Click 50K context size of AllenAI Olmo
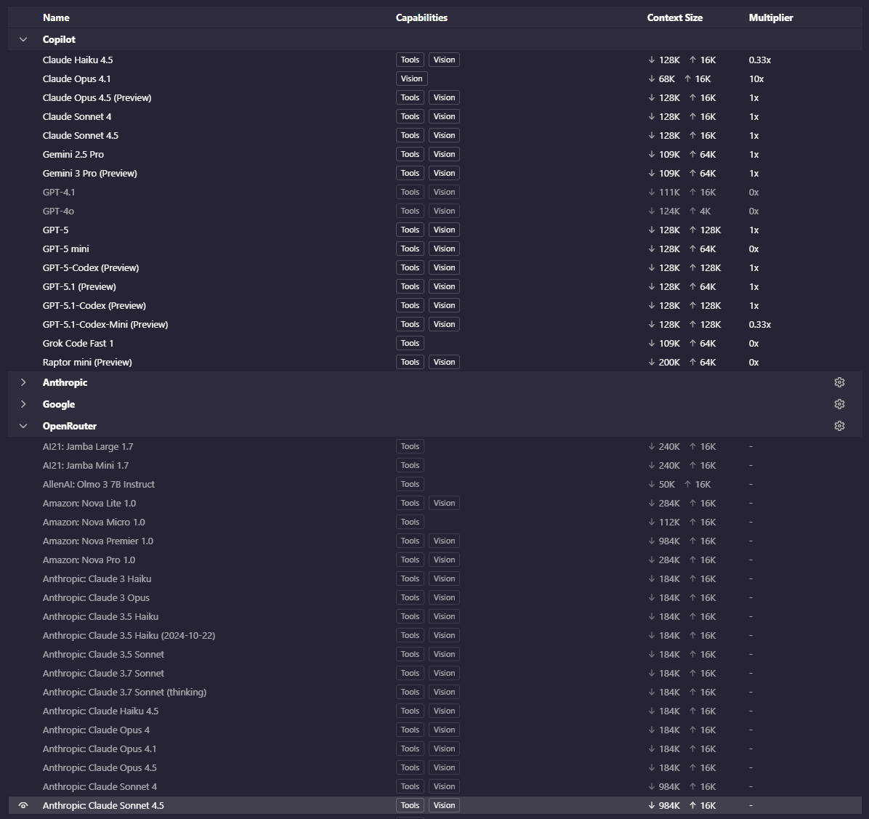 click(x=661, y=484)
